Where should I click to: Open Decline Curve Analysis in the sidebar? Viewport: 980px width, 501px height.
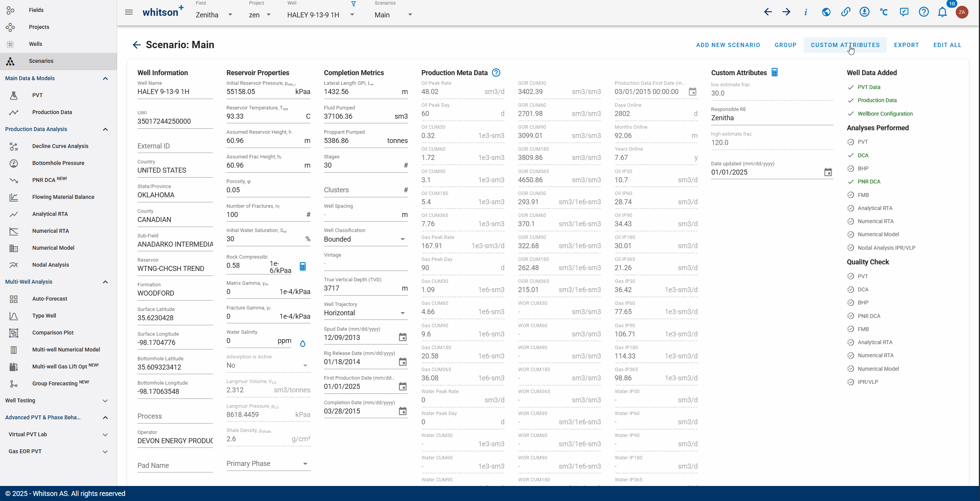tap(60, 146)
